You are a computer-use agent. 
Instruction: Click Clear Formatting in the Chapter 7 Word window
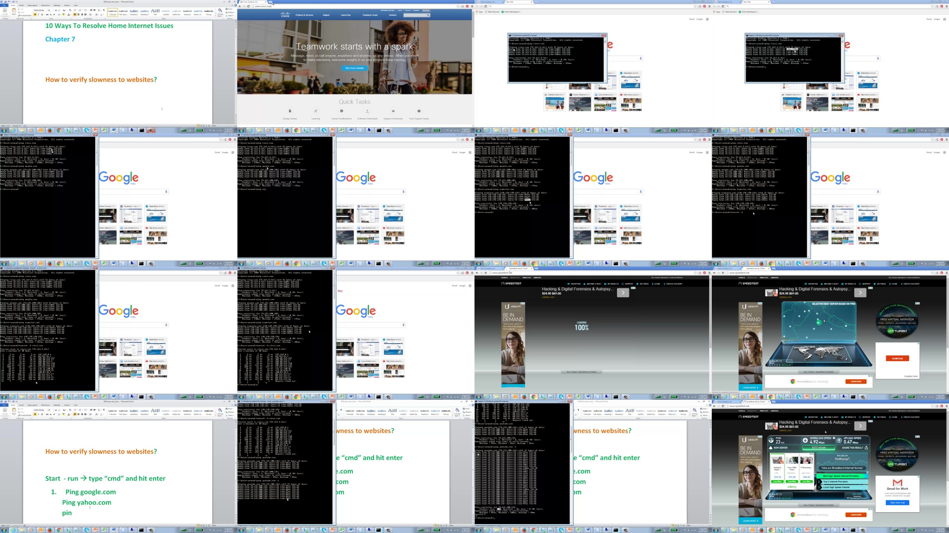tap(70, 10)
